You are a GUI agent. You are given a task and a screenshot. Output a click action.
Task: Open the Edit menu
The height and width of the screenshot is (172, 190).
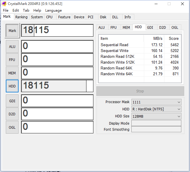point(16,10)
